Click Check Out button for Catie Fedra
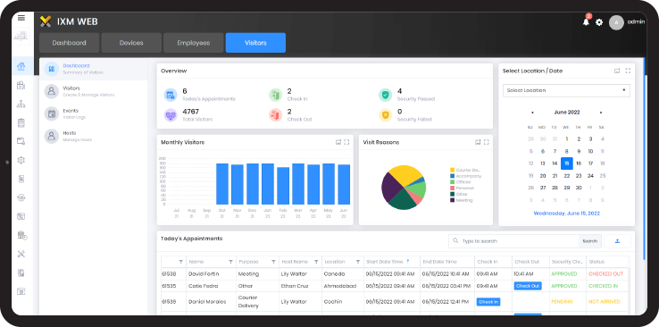Image resolution: width=659 pixels, height=327 pixels. pos(528,286)
